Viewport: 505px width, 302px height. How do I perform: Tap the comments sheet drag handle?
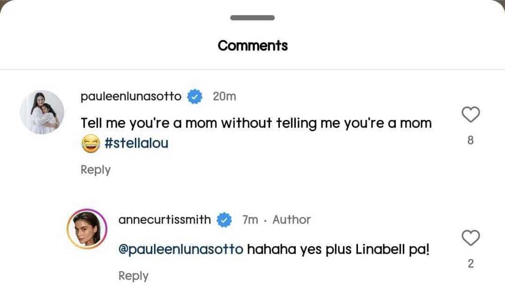252,18
